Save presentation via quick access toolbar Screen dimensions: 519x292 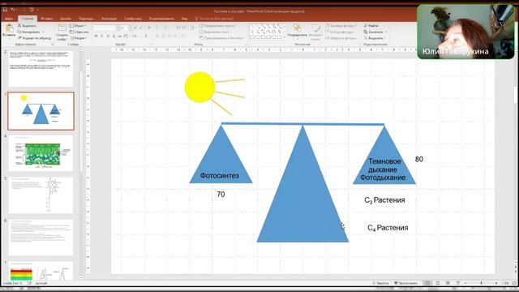5,10
